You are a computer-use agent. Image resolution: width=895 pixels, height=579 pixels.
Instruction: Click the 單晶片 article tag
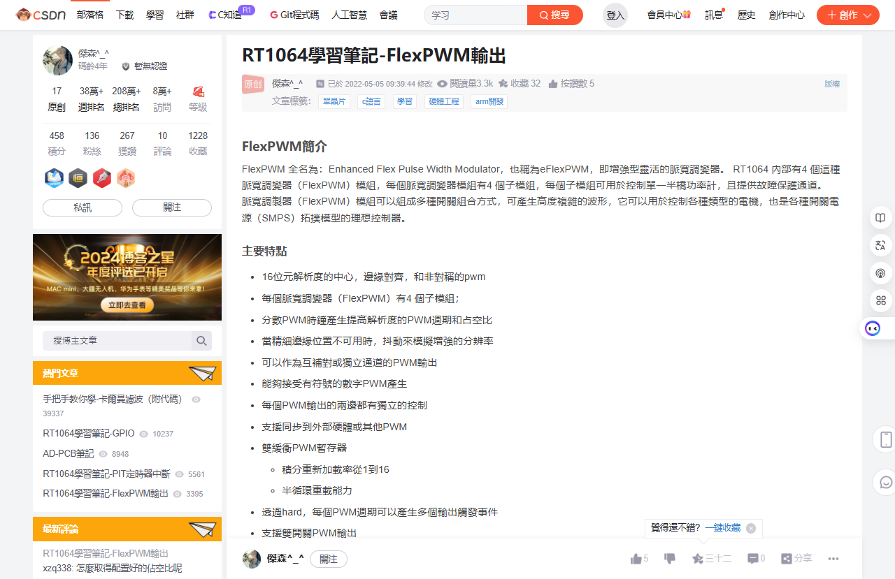click(x=334, y=101)
